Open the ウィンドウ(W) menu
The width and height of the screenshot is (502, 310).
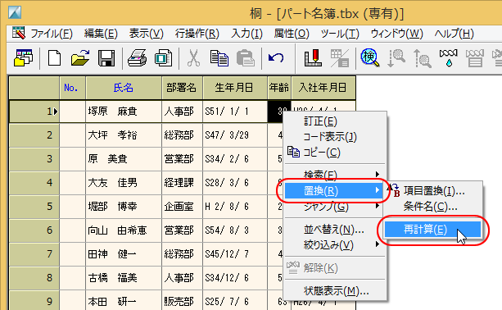(396, 34)
